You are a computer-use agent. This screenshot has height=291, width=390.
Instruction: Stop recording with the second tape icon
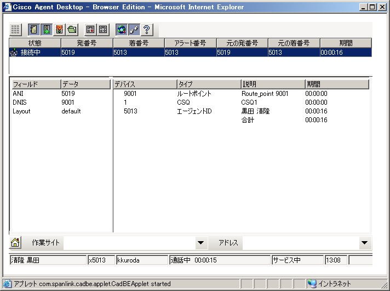click(103, 30)
